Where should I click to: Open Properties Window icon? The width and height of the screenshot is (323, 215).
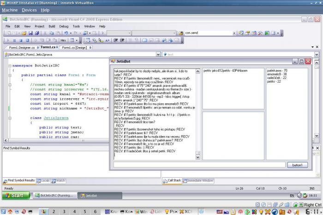248,33
